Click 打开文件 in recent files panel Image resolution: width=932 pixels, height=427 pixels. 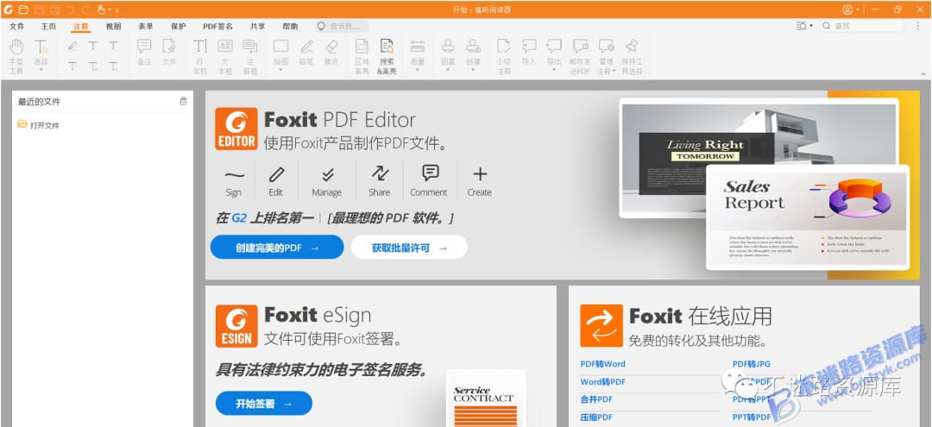(x=39, y=125)
